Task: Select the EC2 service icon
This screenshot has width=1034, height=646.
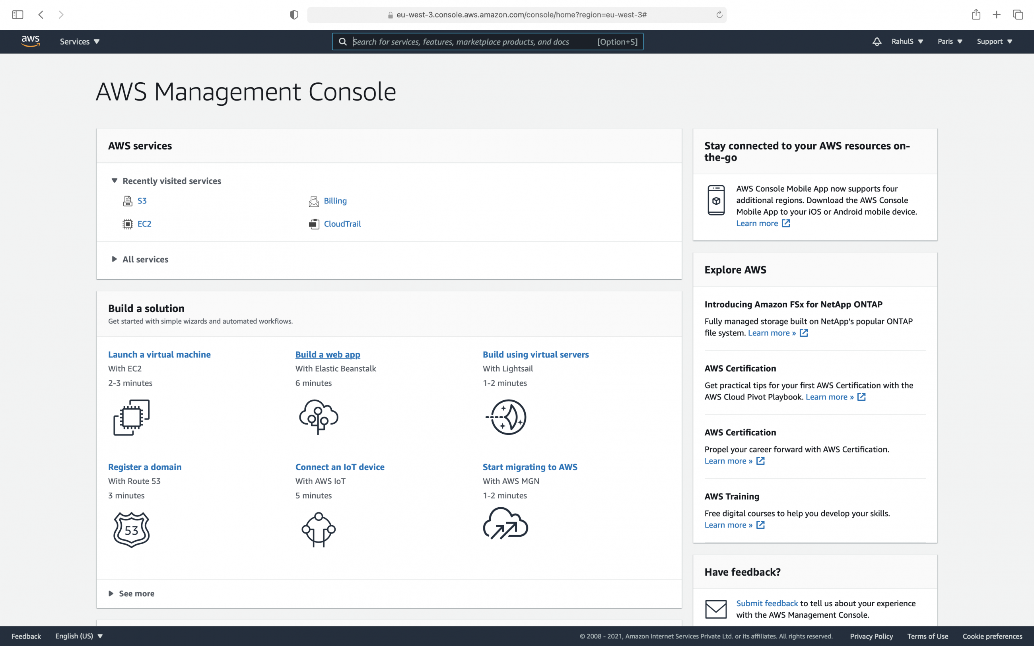Action: [127, 223]
